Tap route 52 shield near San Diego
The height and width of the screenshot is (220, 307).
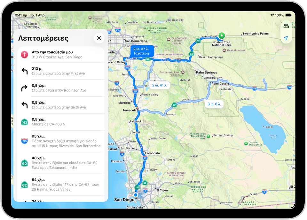(x=145, y=183)
